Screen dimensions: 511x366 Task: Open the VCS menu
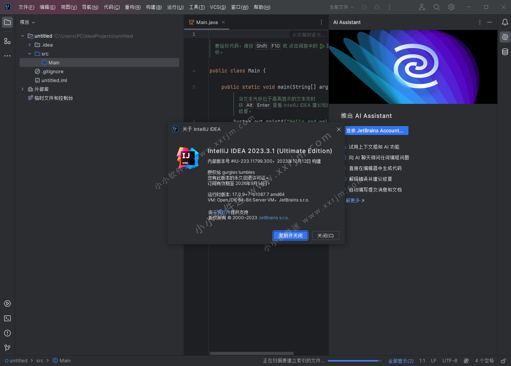pos(218,7)
